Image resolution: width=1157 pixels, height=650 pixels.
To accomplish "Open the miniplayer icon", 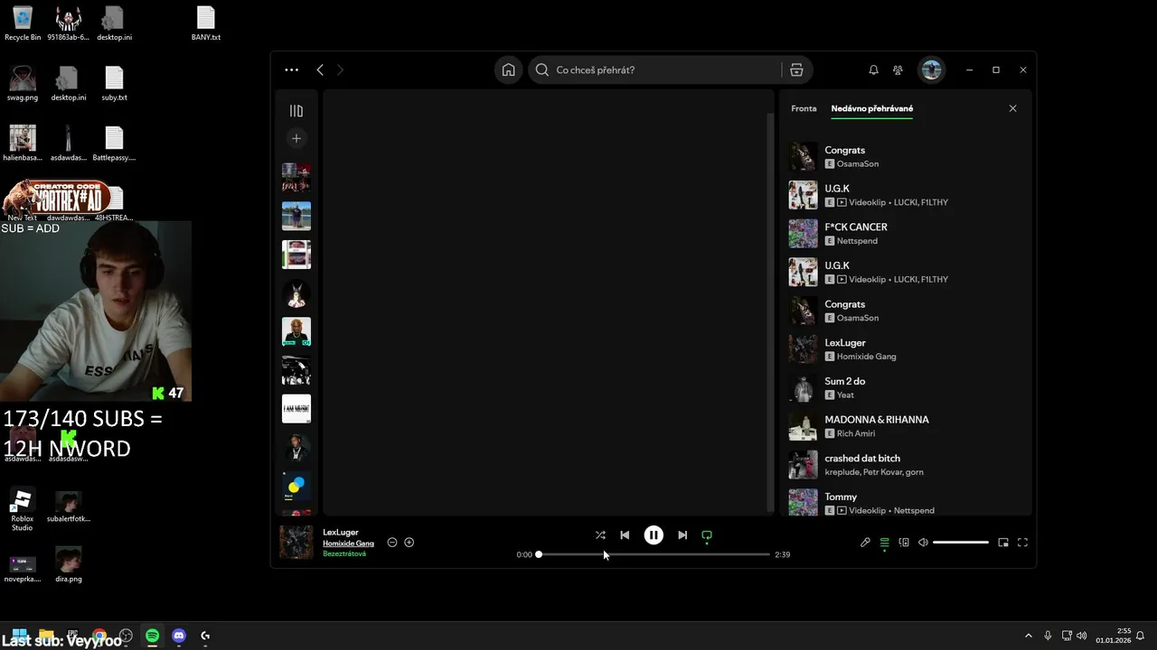I will [1003, 543].
